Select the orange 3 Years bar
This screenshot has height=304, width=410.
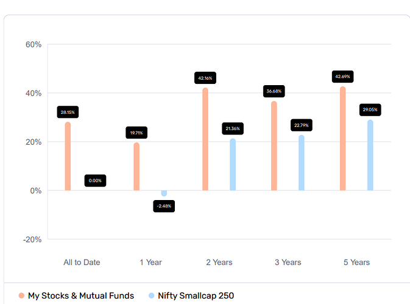pos(274,146)
